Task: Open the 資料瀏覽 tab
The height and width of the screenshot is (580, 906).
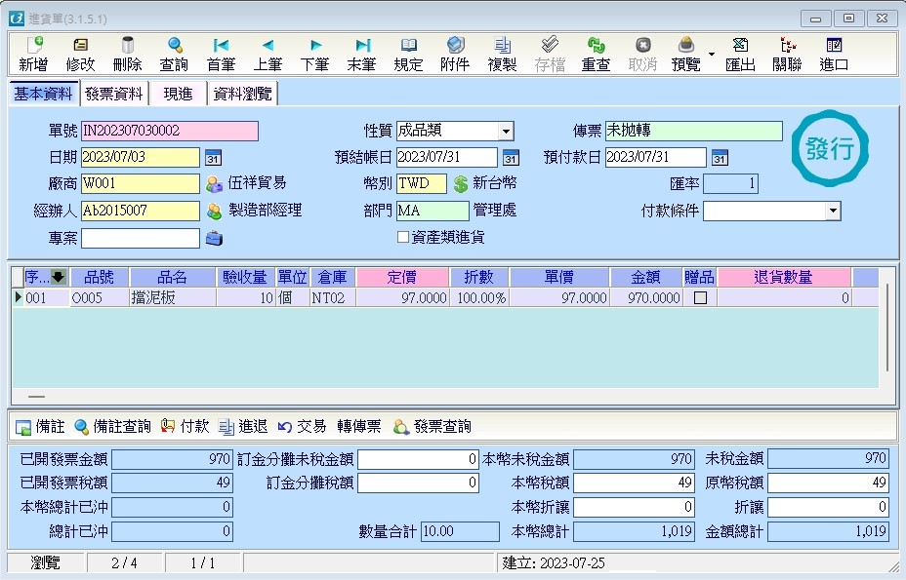Action: click(243, 94)
